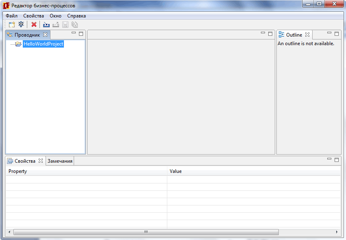
Task: Open the Справка menu
Action: click(x=77, y=15)
